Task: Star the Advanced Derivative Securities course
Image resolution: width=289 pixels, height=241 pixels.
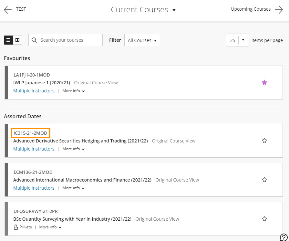Action: (264, 141)
